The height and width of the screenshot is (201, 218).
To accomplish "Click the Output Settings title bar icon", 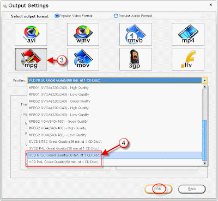I will pyautogui.click(x=5, y=5).
